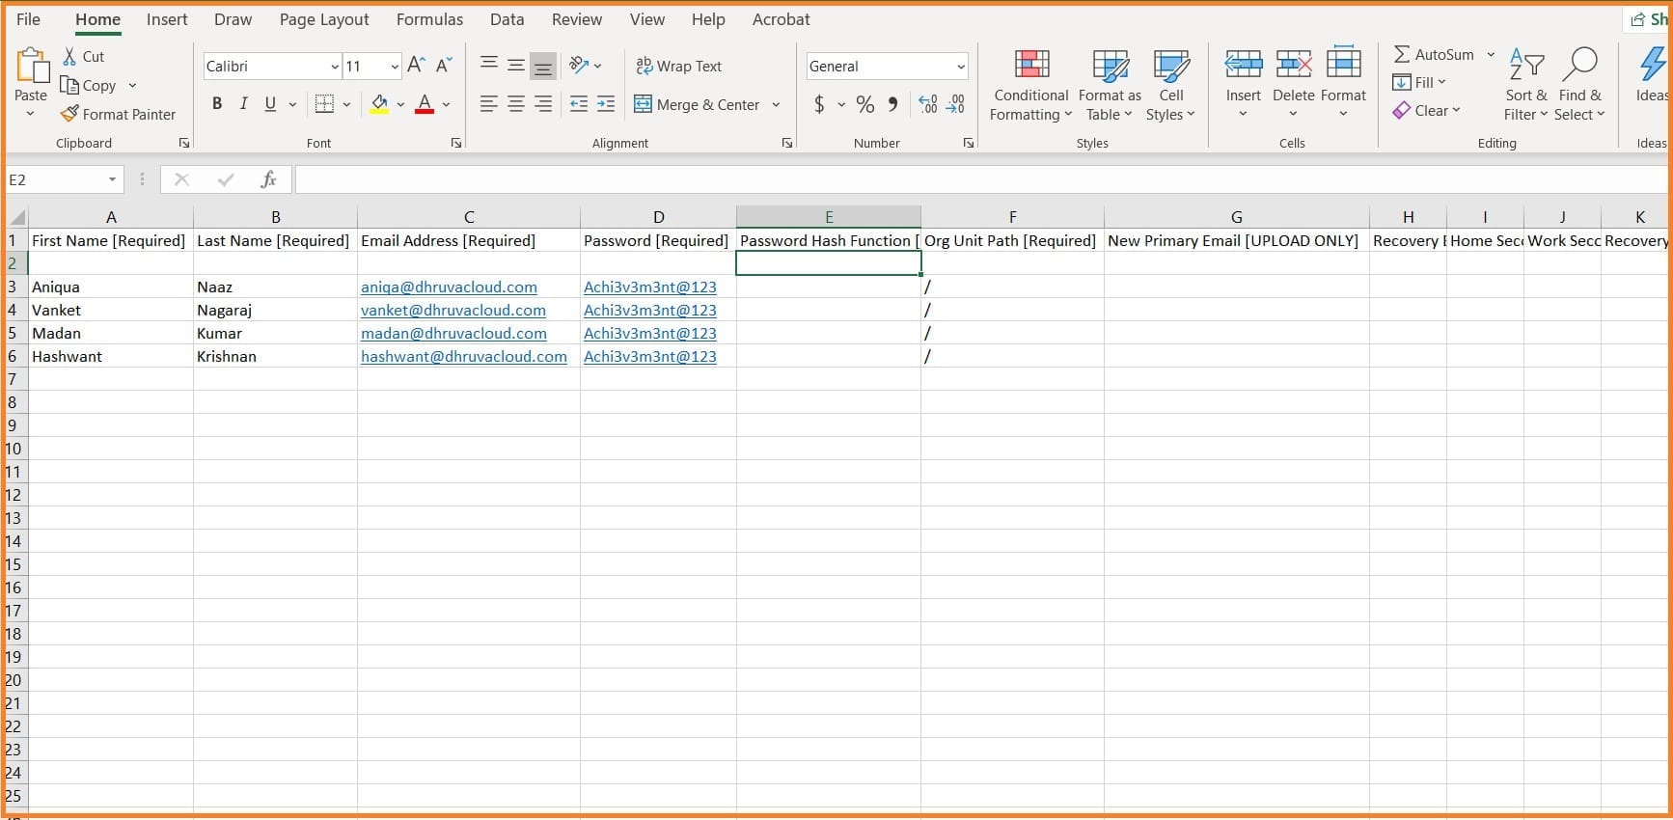Click the Sort & Filter icon
This screenshot has width=1673, height=820.
click(x=1525, y=65)
